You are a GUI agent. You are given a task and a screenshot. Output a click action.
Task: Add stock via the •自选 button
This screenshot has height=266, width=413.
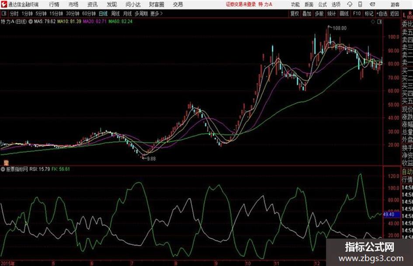(x=382, y=14)
